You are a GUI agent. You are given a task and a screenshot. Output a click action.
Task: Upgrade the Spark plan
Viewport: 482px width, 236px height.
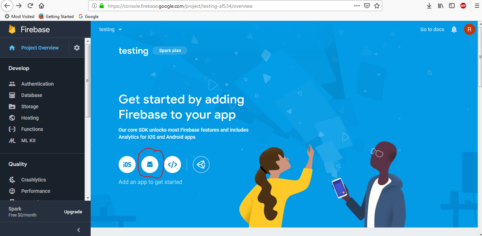tap(73, 212)
